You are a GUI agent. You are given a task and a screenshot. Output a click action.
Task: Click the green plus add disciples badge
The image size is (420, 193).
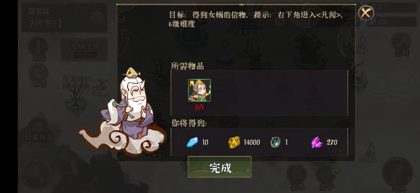(337, 170)
